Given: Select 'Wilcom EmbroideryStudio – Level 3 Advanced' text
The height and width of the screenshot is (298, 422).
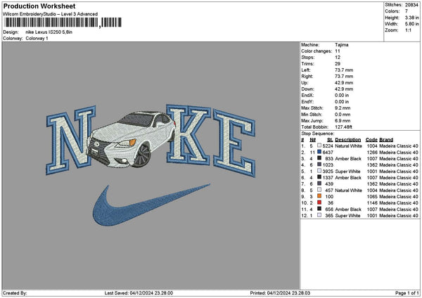Looking at the screenshot, I should tap(51, 14).
